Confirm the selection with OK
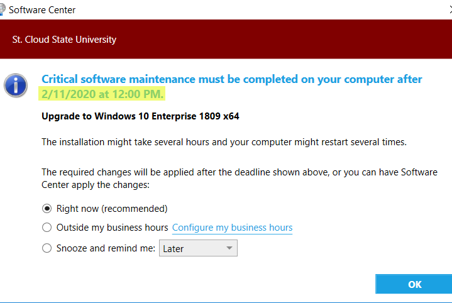452x303 pixels. pyautogui.click(x=414, y=284)
